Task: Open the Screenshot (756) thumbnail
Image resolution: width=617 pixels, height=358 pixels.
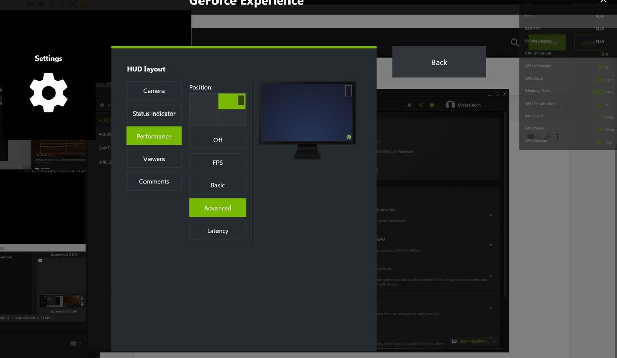Action: point(61,301)
